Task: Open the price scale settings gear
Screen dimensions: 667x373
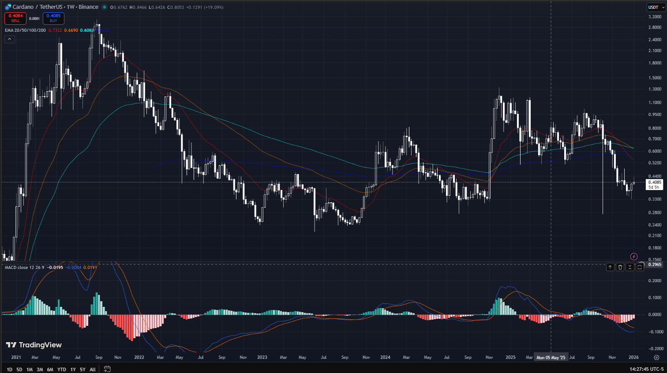Action: click(657, 357)
